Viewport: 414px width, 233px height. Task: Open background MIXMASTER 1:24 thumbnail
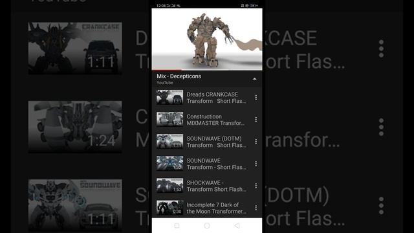[75, 127]
